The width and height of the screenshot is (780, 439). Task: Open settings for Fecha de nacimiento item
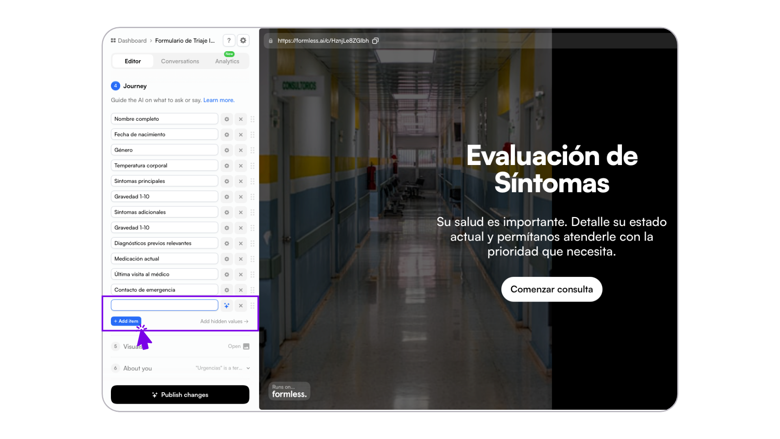pyautogui.click(x=227, y=135)
